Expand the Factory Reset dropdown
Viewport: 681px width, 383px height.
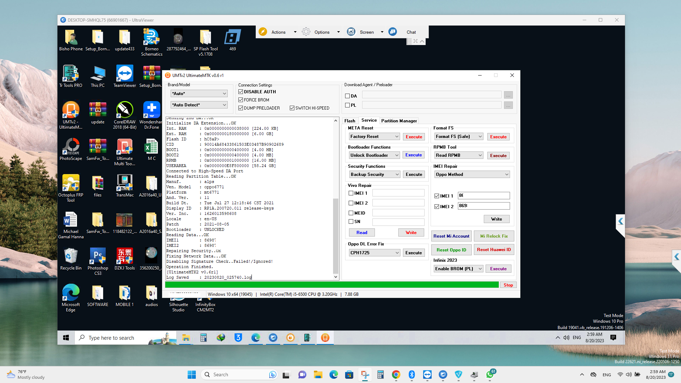375,137
